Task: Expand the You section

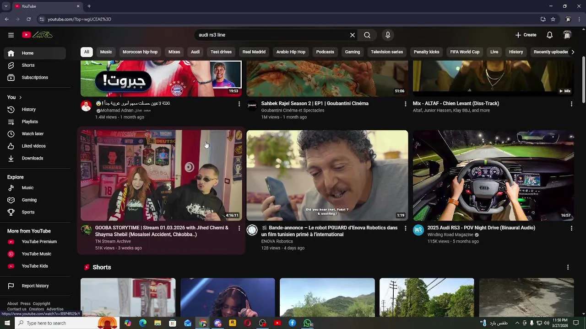Action: [15, 97]
